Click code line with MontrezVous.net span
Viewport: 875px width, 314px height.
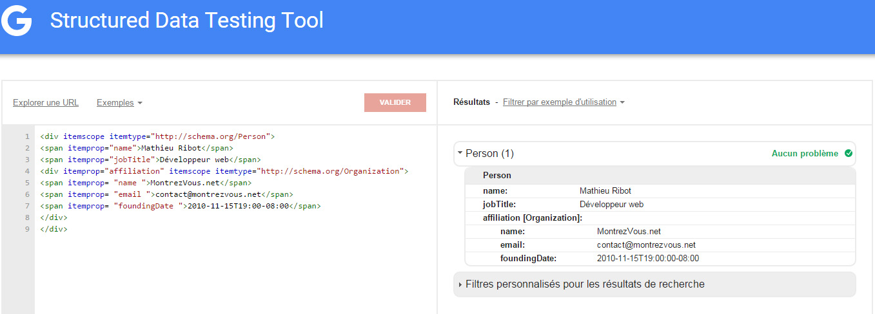pos(146,183)
